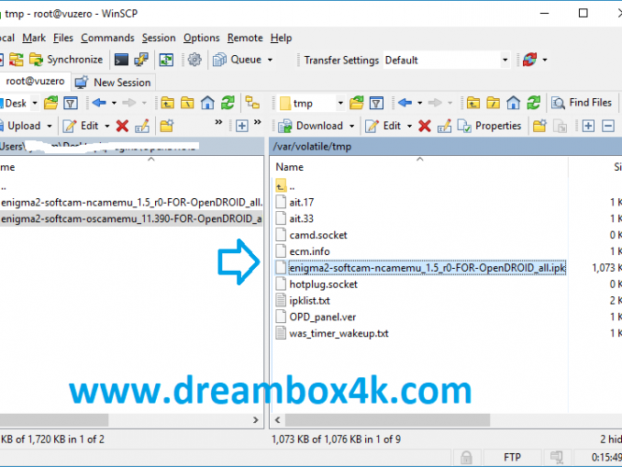Click the Upload button
622x467 pixels.
coord(20,127)
